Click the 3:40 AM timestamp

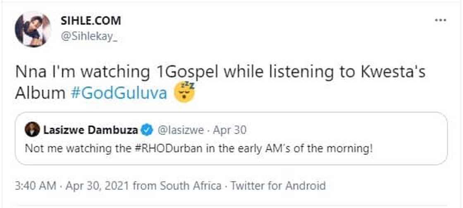[x=35, y=186]
